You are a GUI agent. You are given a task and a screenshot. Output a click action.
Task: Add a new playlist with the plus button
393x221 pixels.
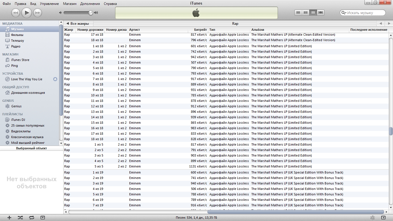(x=9, y=218)
